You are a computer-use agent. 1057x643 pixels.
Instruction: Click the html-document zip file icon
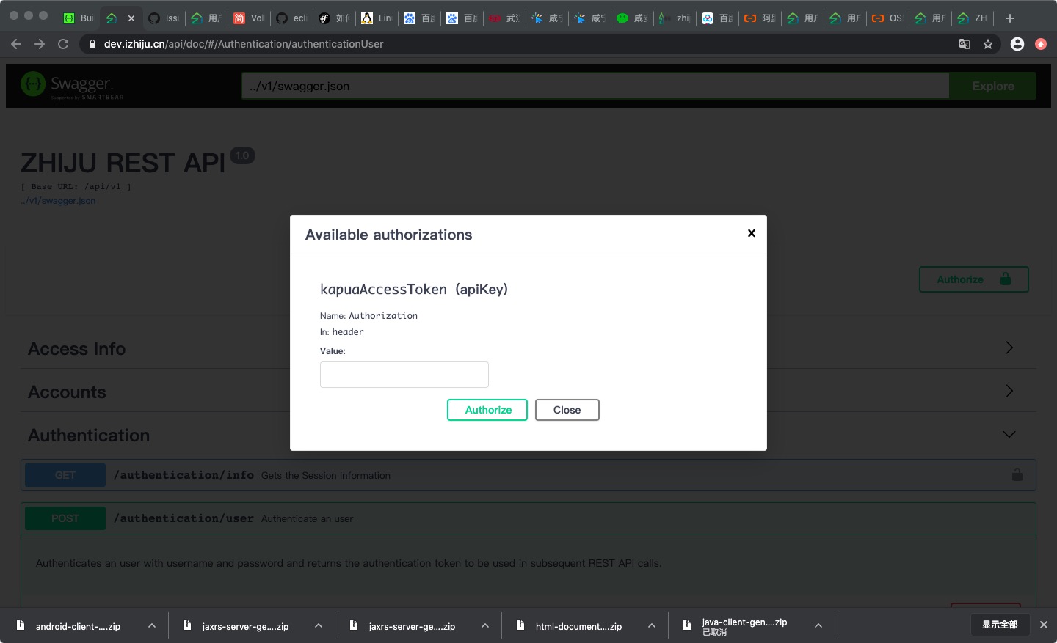520,625
